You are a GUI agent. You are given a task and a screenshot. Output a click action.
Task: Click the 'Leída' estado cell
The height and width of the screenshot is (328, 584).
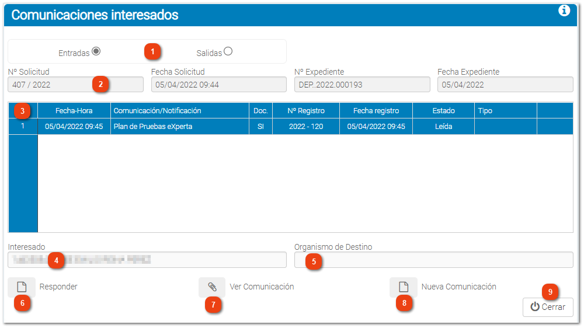(x=444, y=127)
